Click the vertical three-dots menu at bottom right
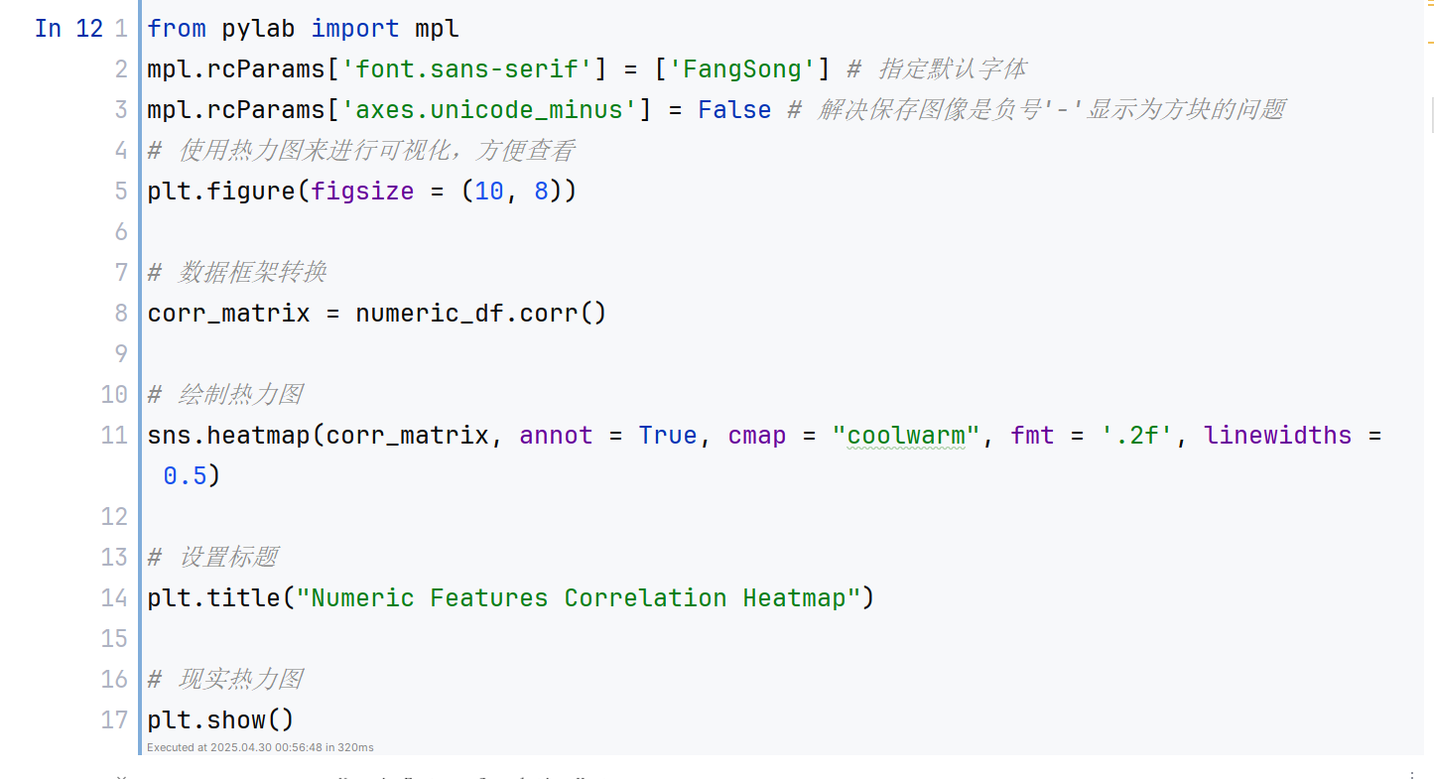This screenshot has height=779, width=1434. pos(1412,774)
